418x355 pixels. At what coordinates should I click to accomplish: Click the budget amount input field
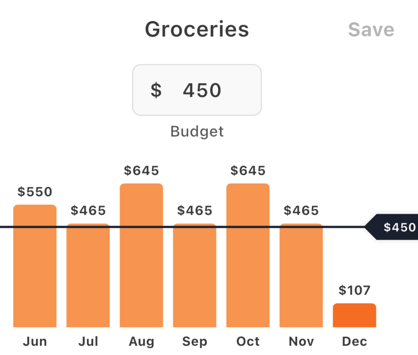[197, 90]
